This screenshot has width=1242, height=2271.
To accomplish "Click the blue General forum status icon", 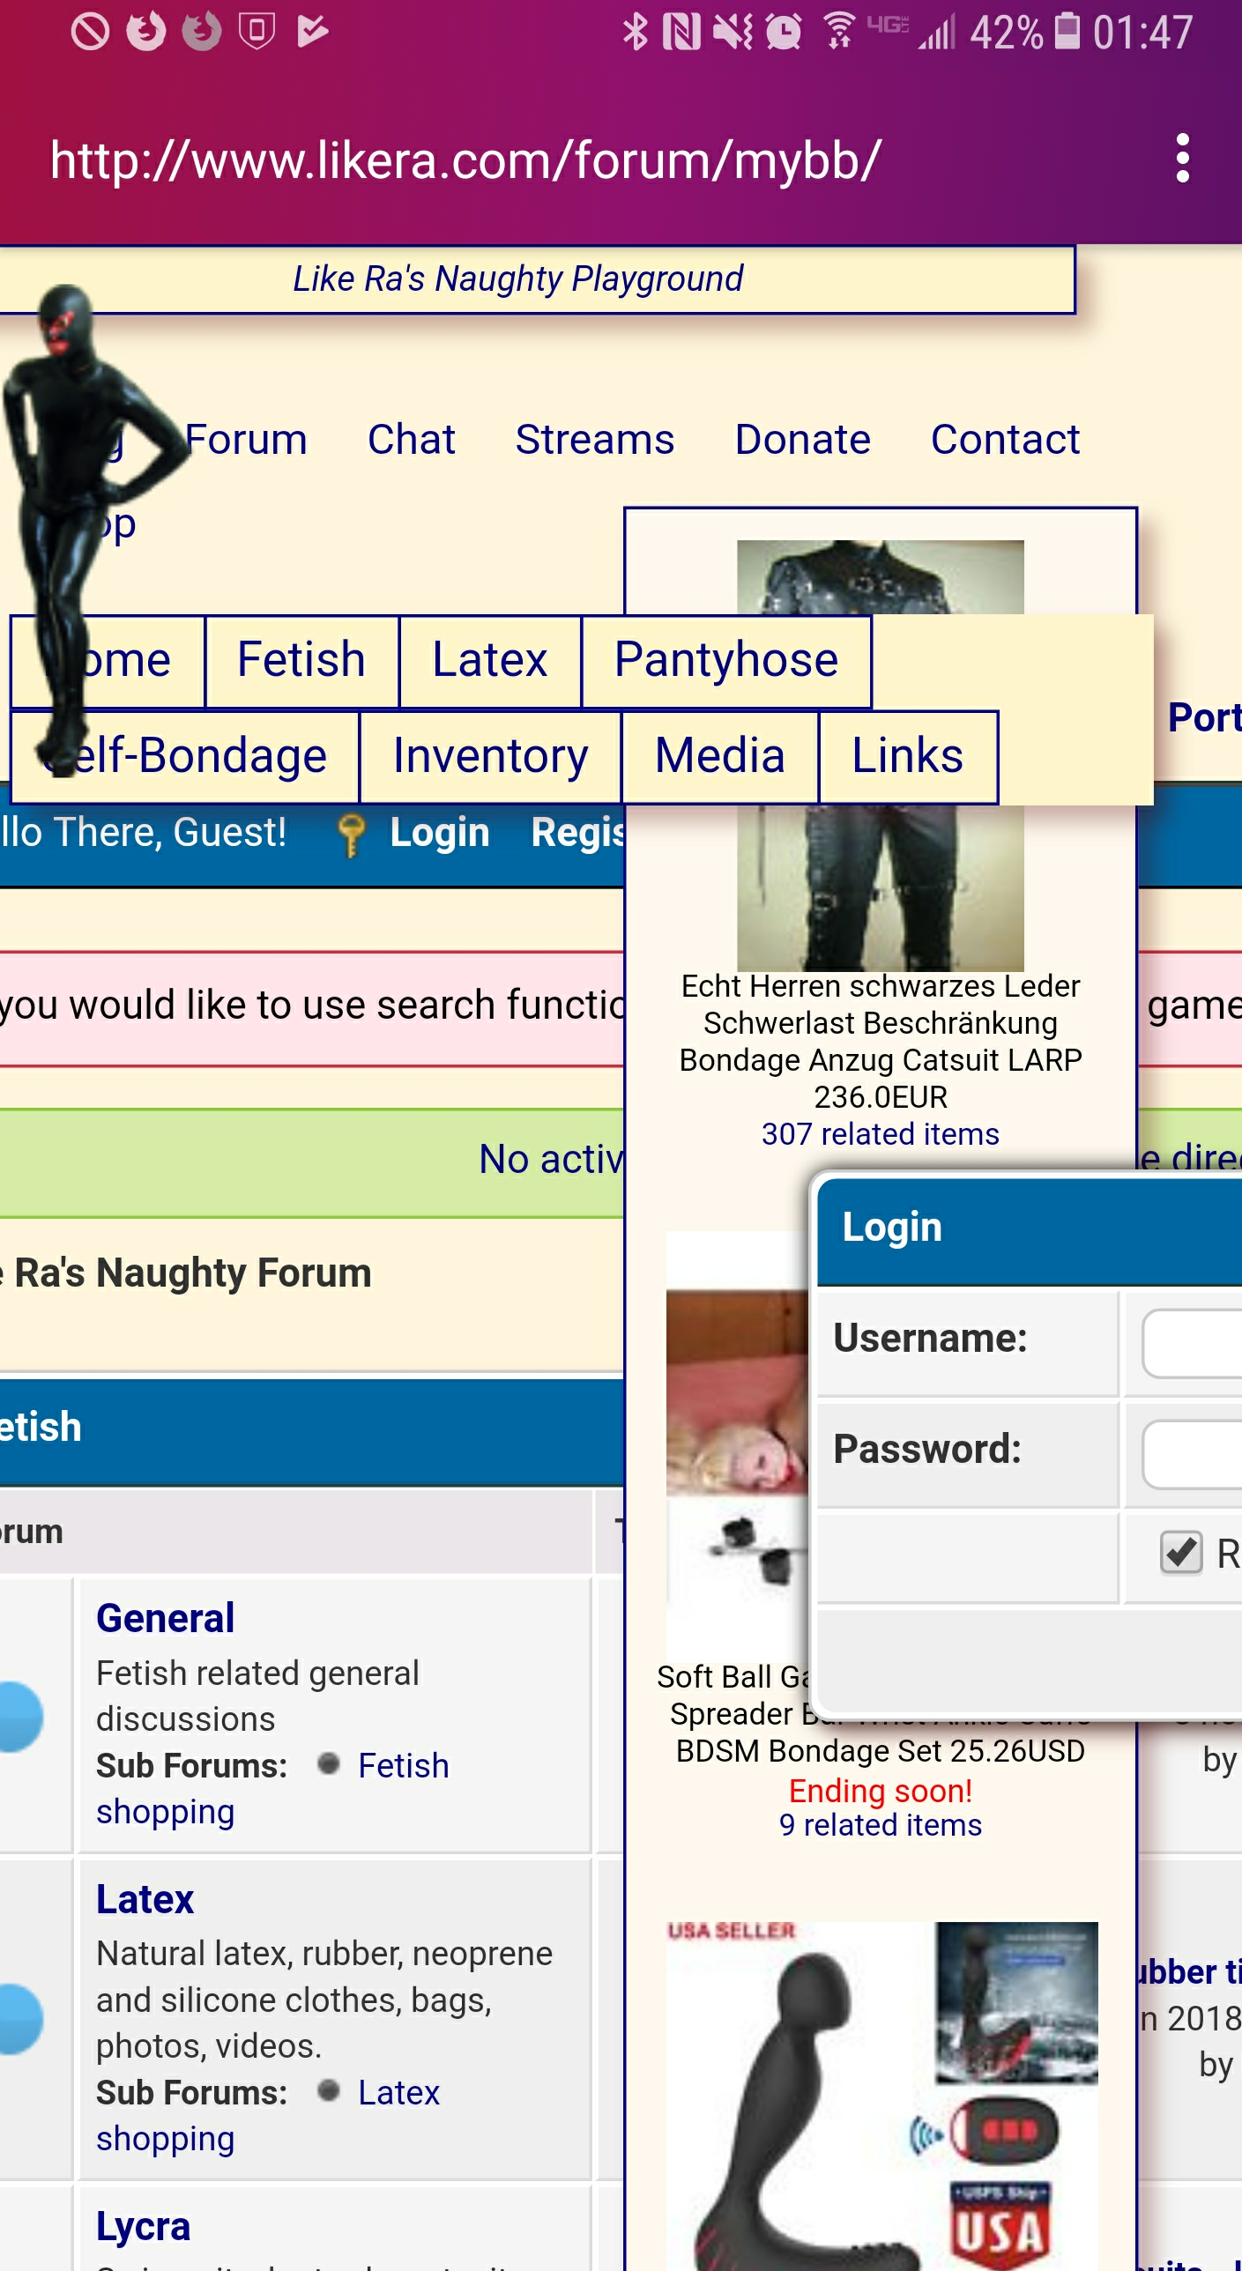I will [x=19, y=1716].
